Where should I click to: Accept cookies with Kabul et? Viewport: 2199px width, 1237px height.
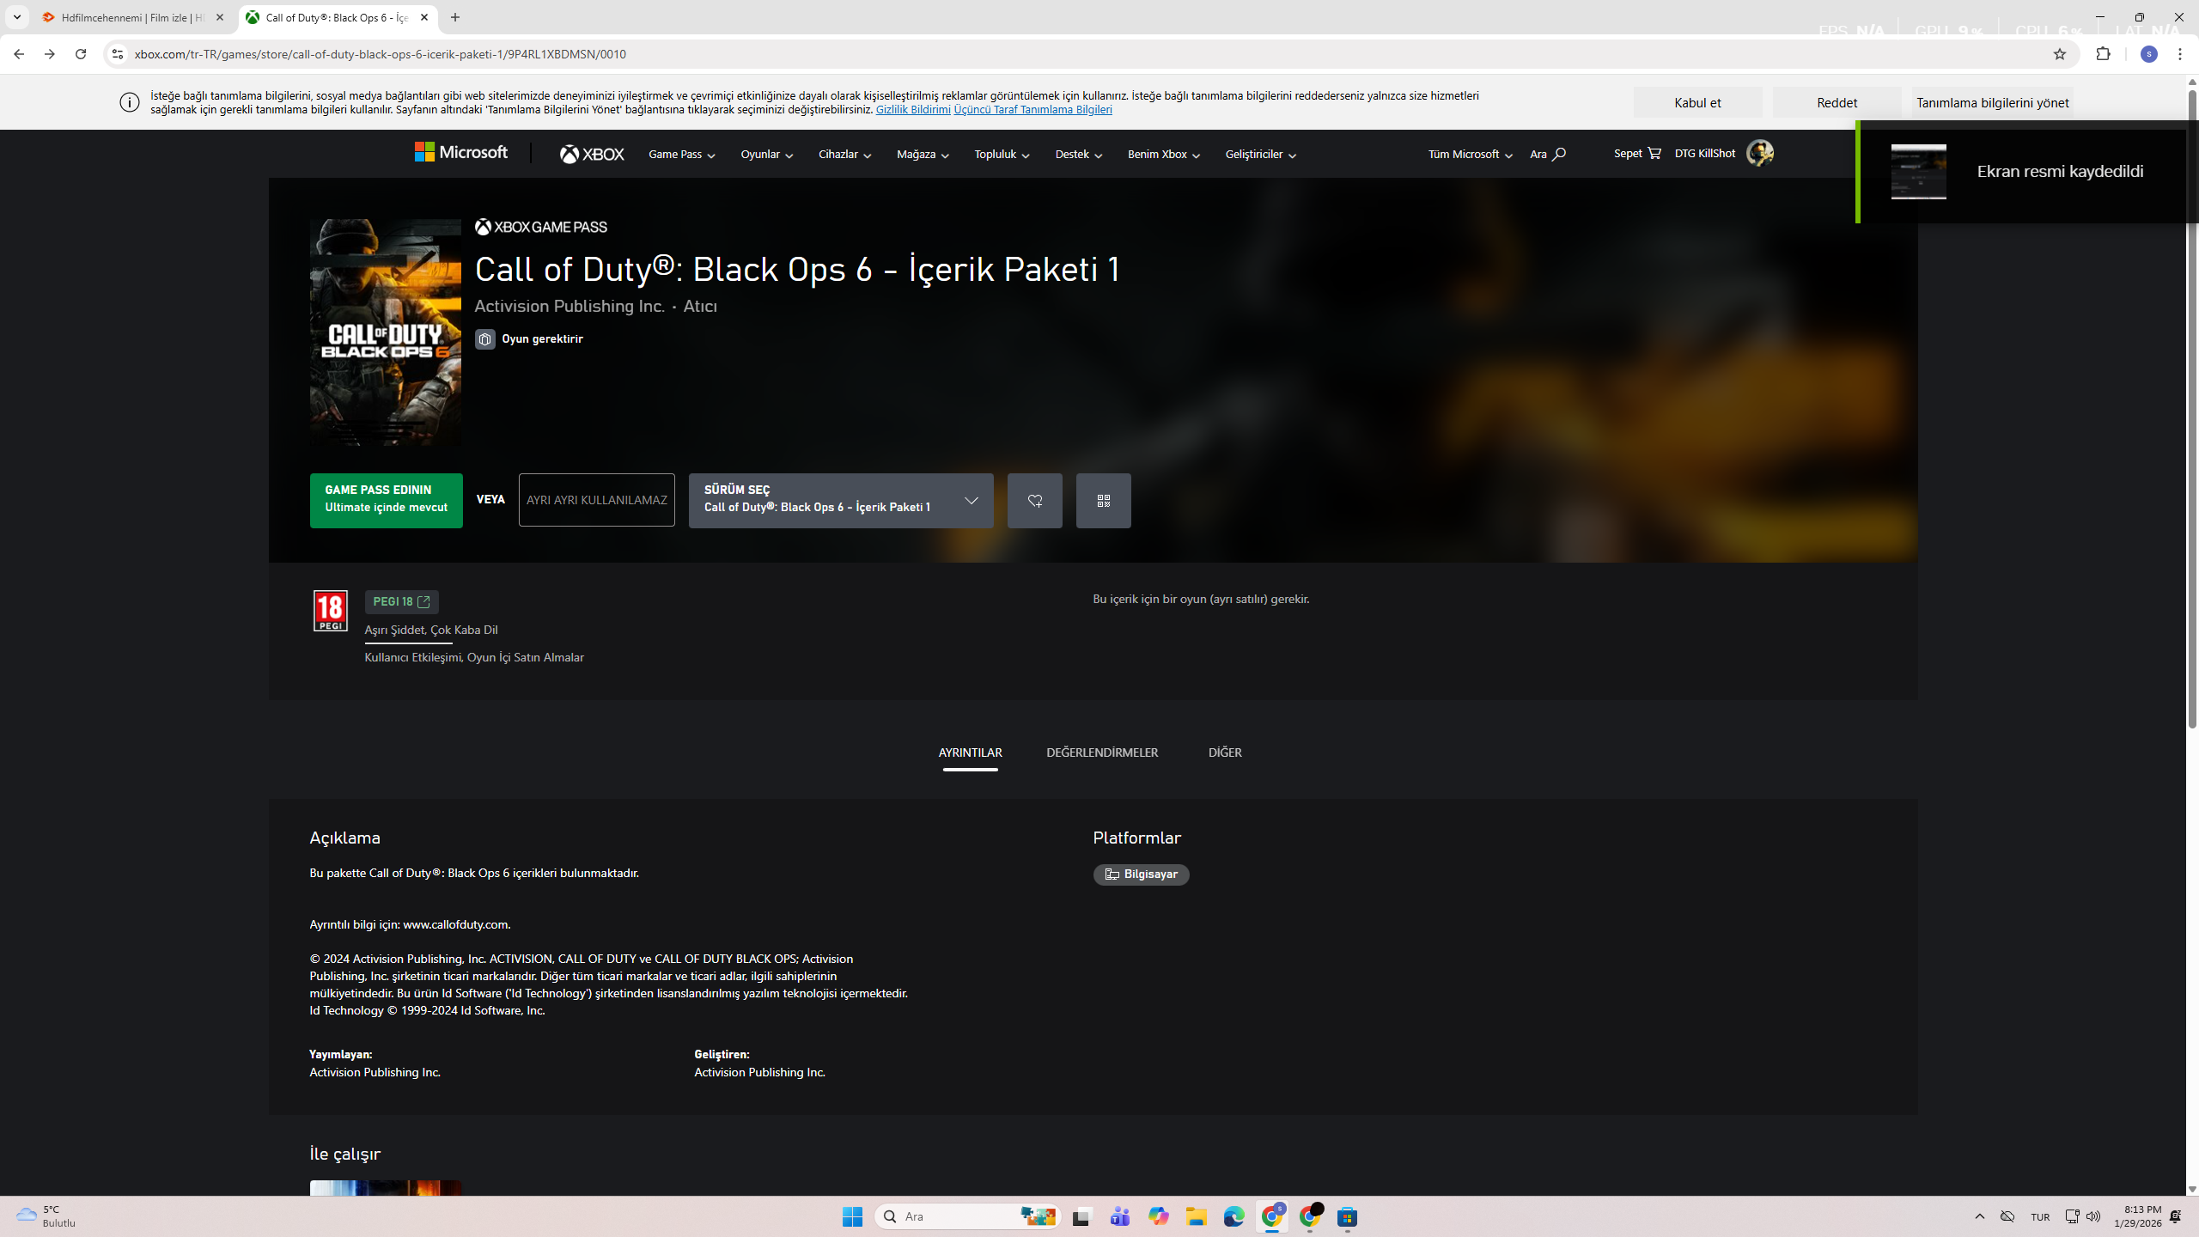pos(1697,103)
